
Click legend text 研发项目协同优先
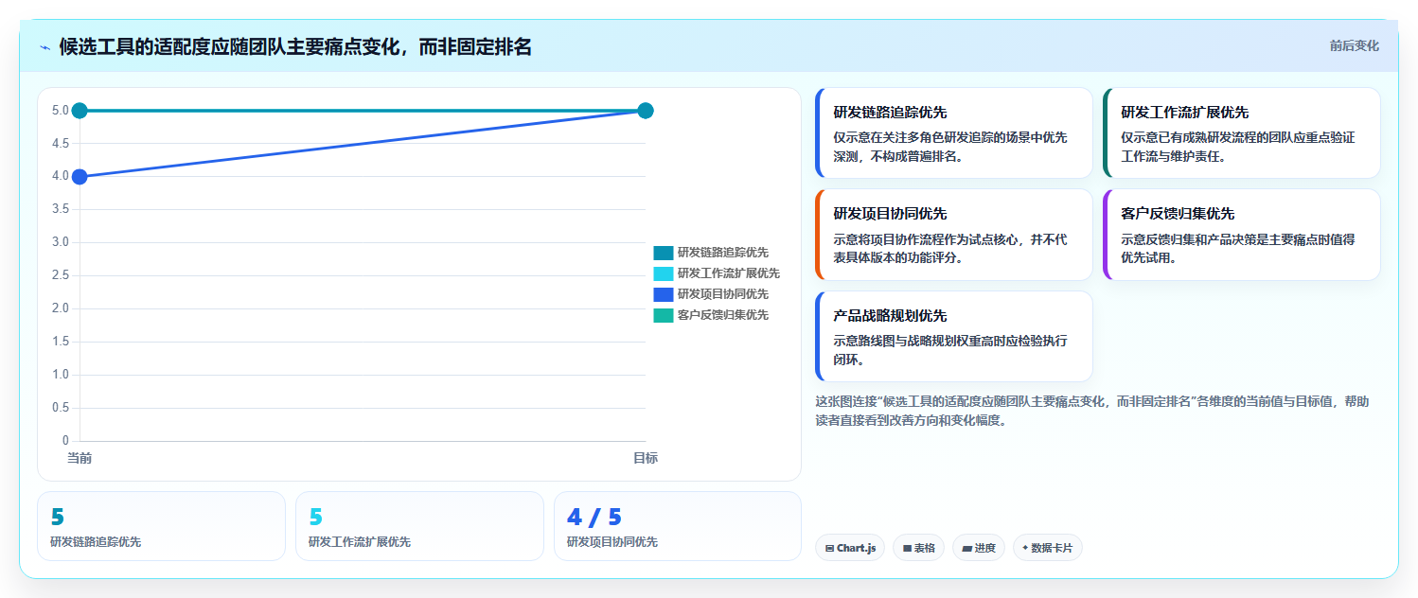[x=723, y=294]
